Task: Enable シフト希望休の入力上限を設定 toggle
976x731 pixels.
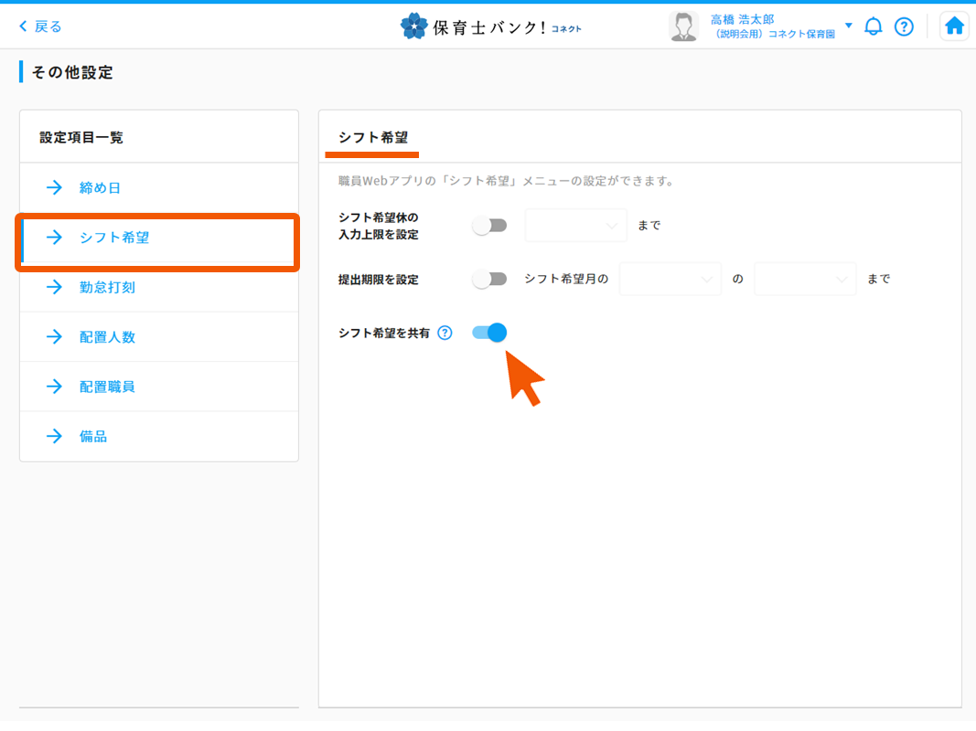Action: pos(489,226)
